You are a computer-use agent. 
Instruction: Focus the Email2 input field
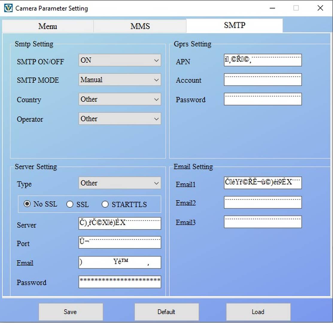pyautogui.click(x=262, y=202)
